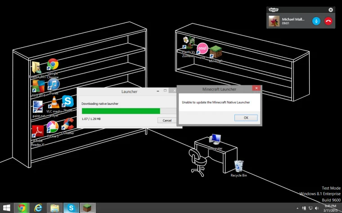The height and width of the screenshot is (213, 342).
Task: Open the volume control in system tray
Action: coord(317,208)
